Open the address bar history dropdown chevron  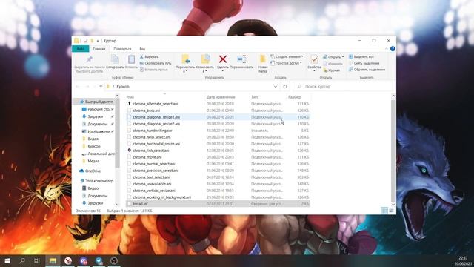(276, 87)
